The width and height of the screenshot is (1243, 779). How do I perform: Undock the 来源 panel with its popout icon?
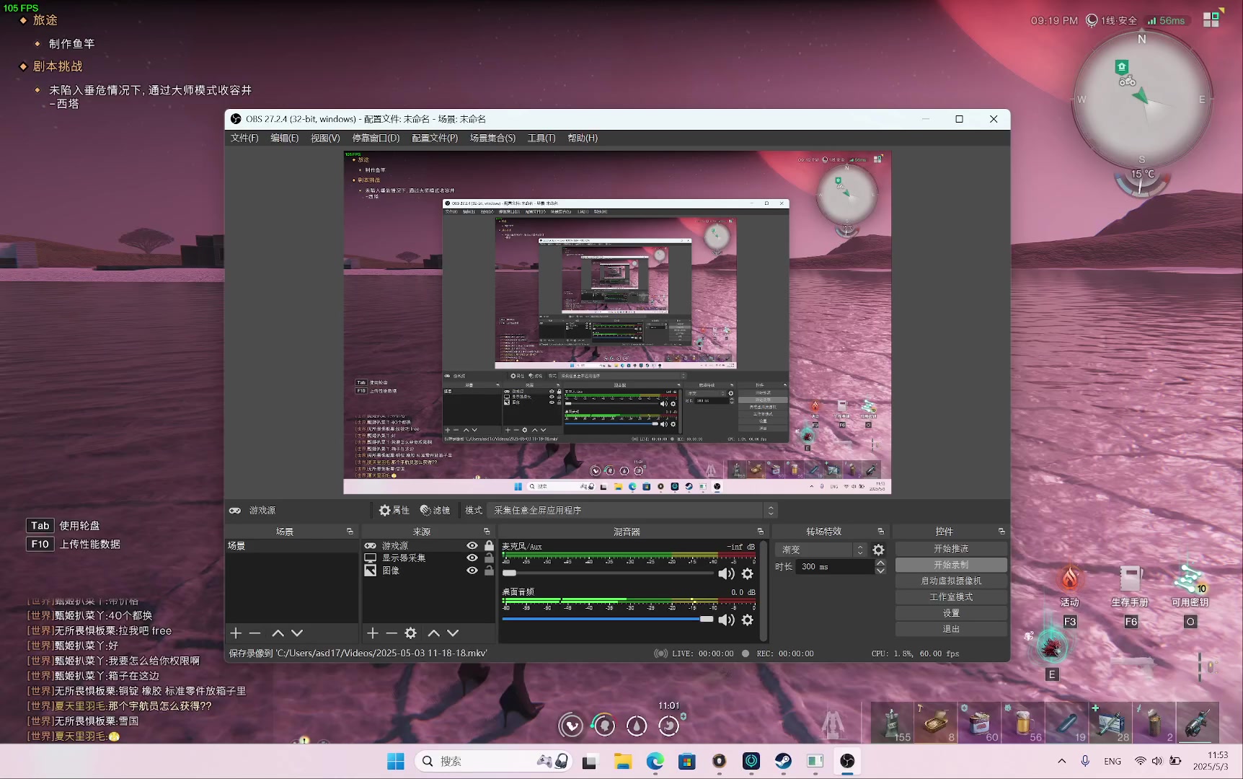tap(487, 532)
